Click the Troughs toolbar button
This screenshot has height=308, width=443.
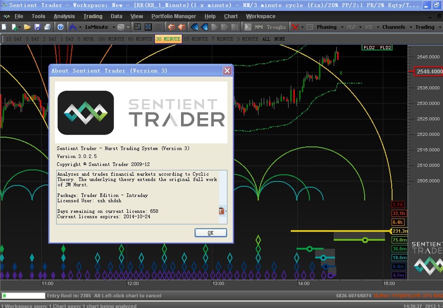[276, 27]
